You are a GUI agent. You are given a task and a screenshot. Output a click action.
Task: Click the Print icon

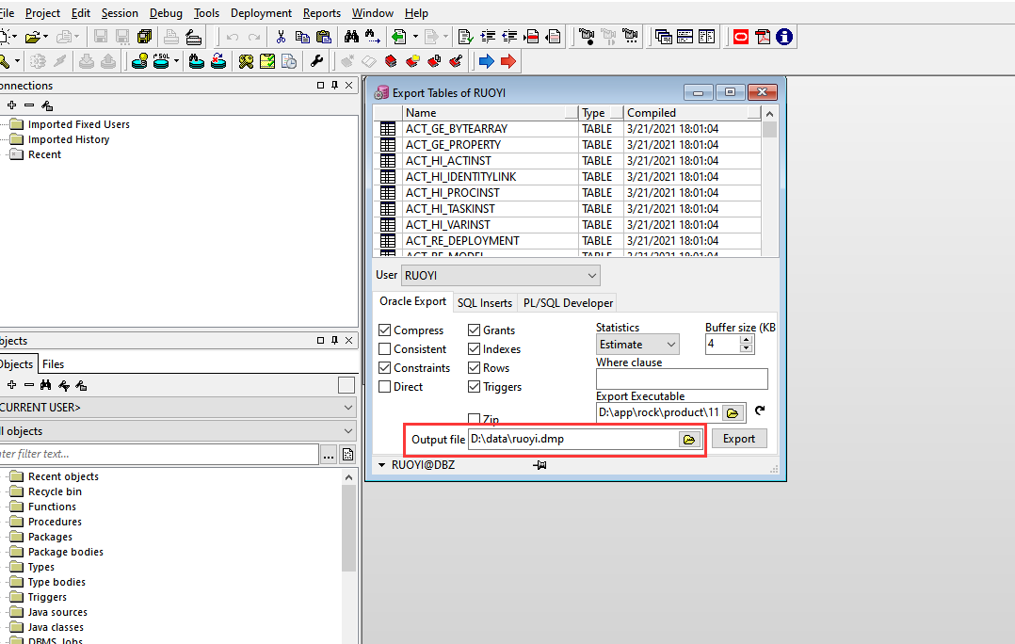pos(170,36)
